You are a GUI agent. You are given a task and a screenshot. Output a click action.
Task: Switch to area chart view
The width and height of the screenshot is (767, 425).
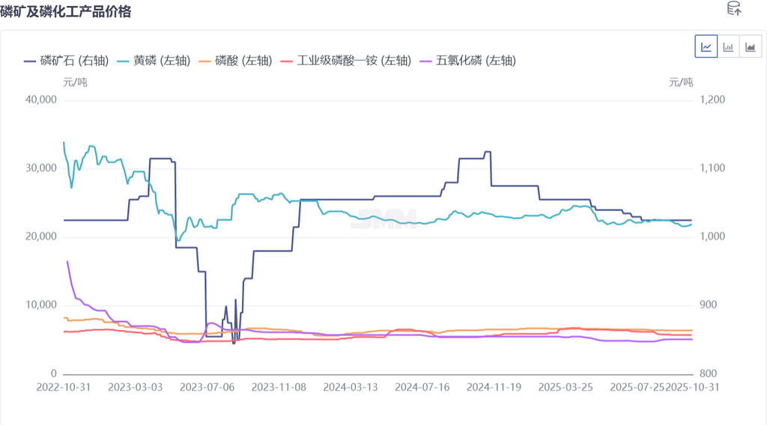[750, 47]
